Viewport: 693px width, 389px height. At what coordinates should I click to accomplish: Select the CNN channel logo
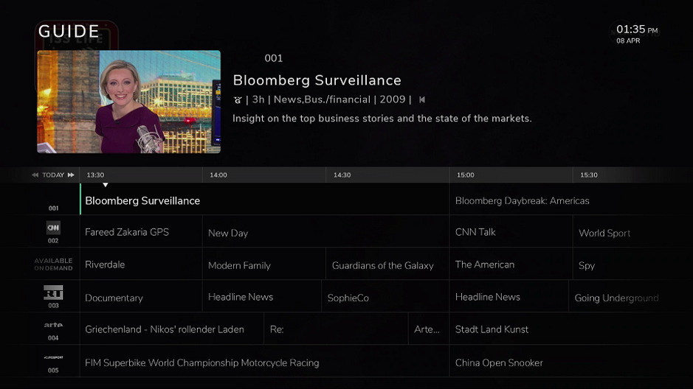click(x=53, y=228)
